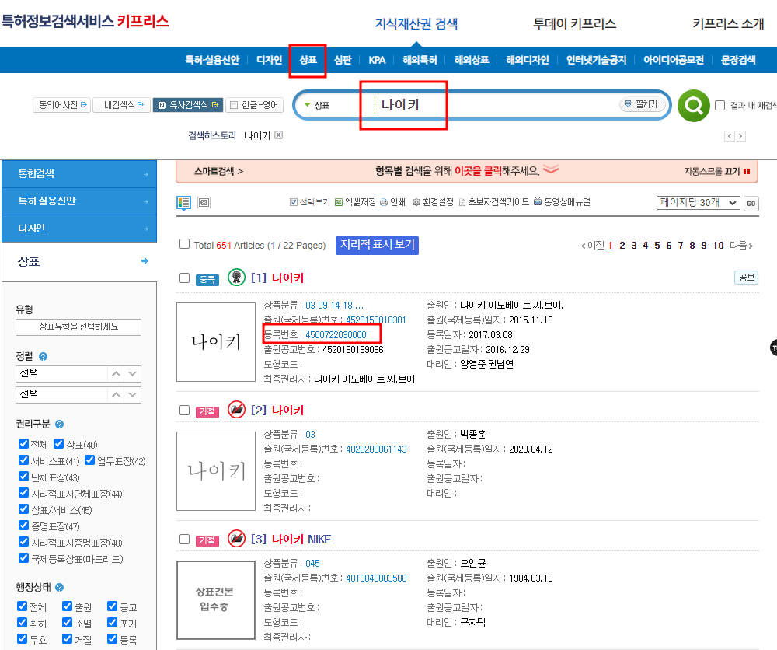
Task: Click GO button for page size
Action: pos(751,203)
